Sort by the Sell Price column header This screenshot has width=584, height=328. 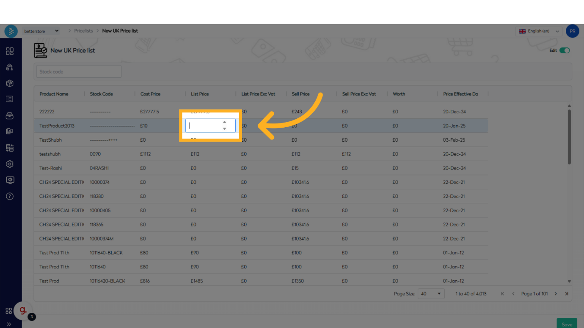(300, 94)
